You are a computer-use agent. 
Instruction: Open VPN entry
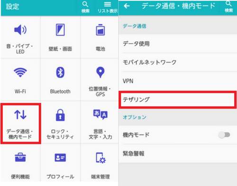pyautogui.click(x=178, y=81)
